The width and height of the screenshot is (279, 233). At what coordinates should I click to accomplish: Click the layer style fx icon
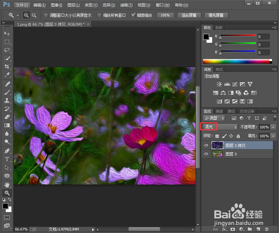pyautogui.click(x=225, y=229)
